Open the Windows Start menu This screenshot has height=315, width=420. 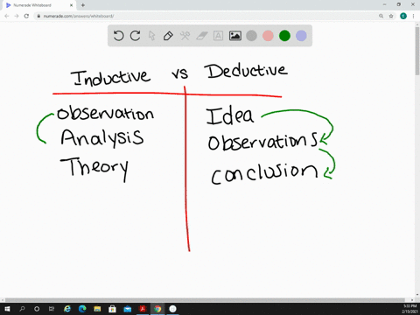pyautogui.click(x=7, y=309)
